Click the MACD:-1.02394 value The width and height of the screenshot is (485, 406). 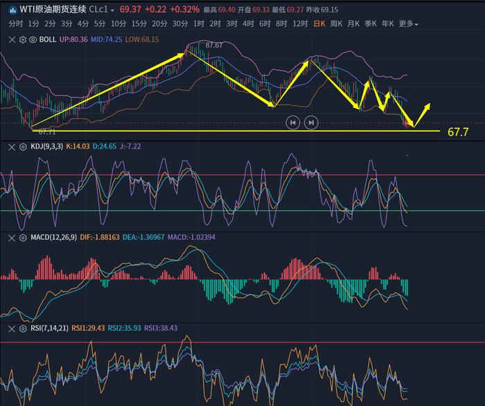(x=191, y=237)
